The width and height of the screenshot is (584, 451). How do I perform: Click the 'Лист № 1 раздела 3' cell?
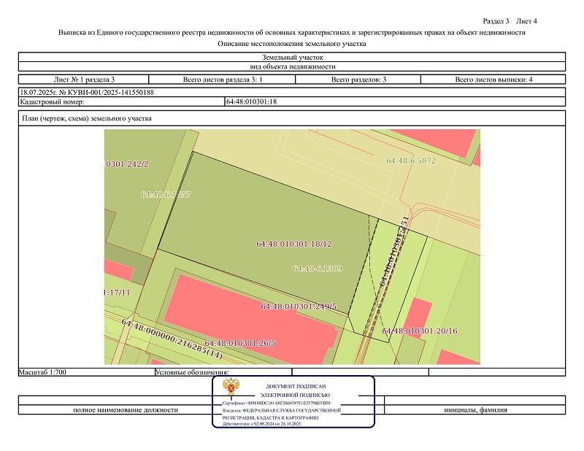pyautogui.click(x=84, y=79)
